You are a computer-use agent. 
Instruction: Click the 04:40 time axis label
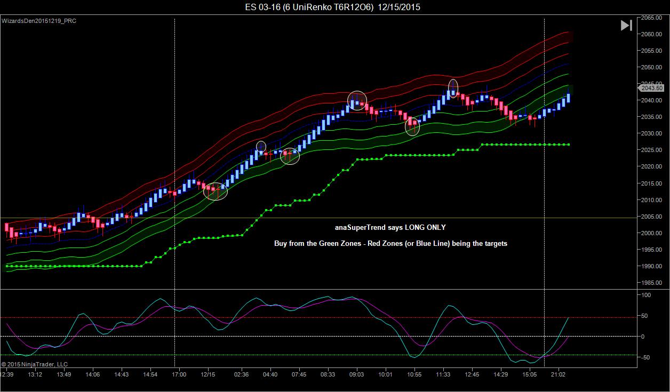270,375
